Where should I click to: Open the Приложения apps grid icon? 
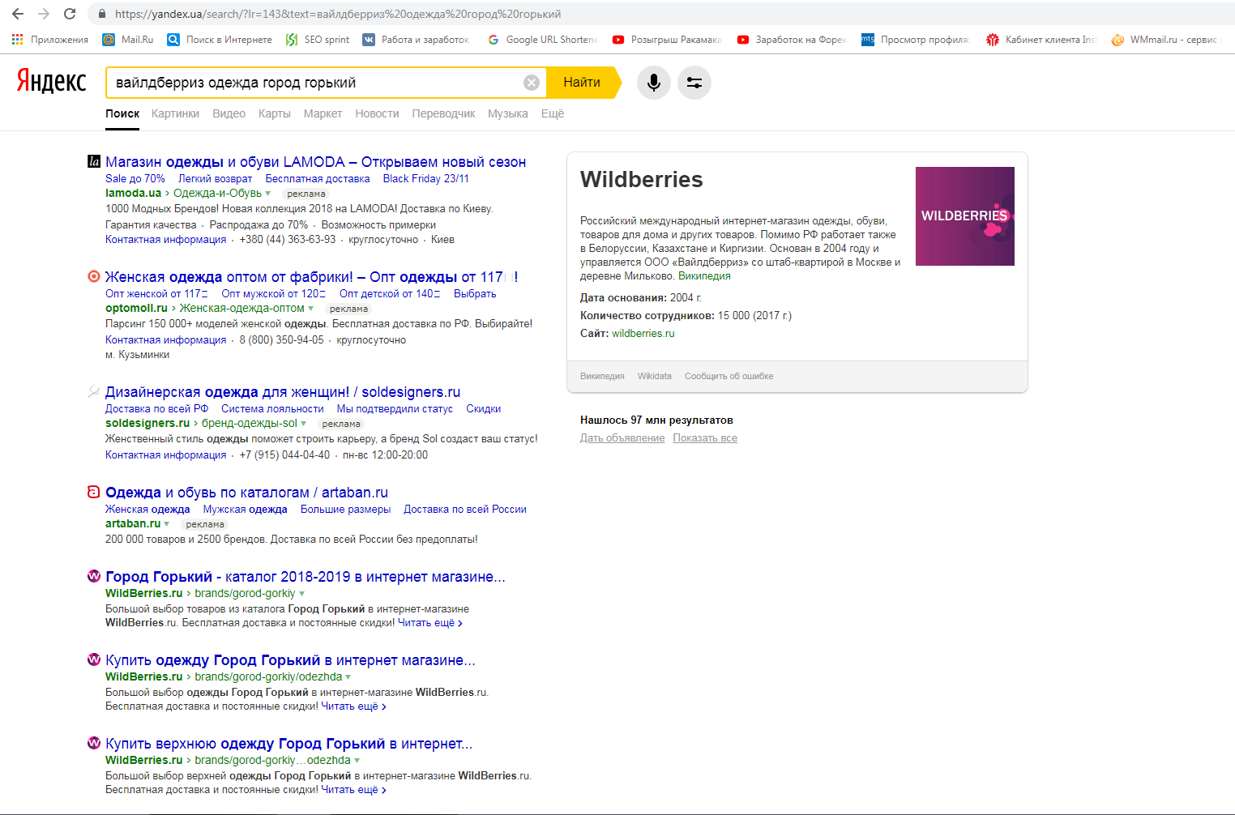click(17, 39)
